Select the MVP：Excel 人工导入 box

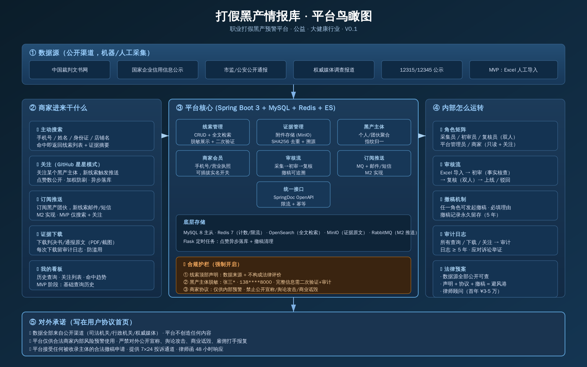point(514,70)
